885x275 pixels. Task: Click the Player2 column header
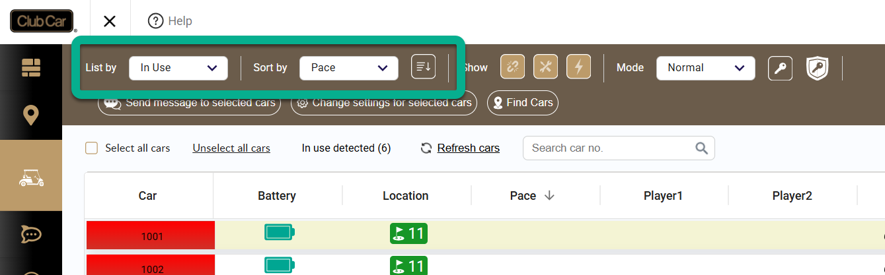point(792,196)
